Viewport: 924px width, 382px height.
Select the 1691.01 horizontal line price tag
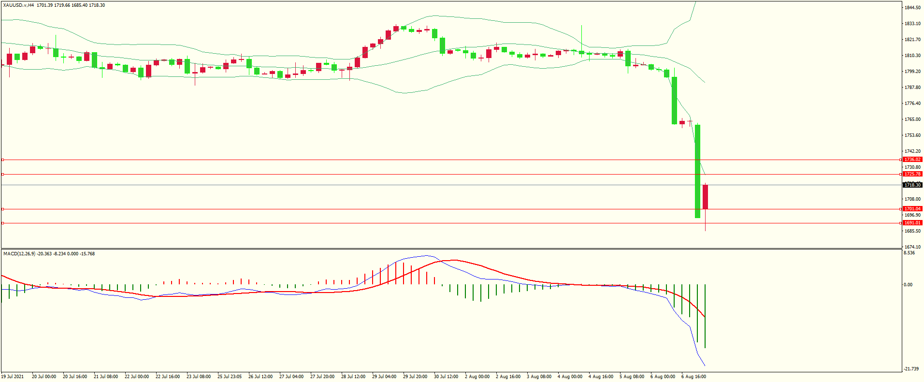click(913, 223)
